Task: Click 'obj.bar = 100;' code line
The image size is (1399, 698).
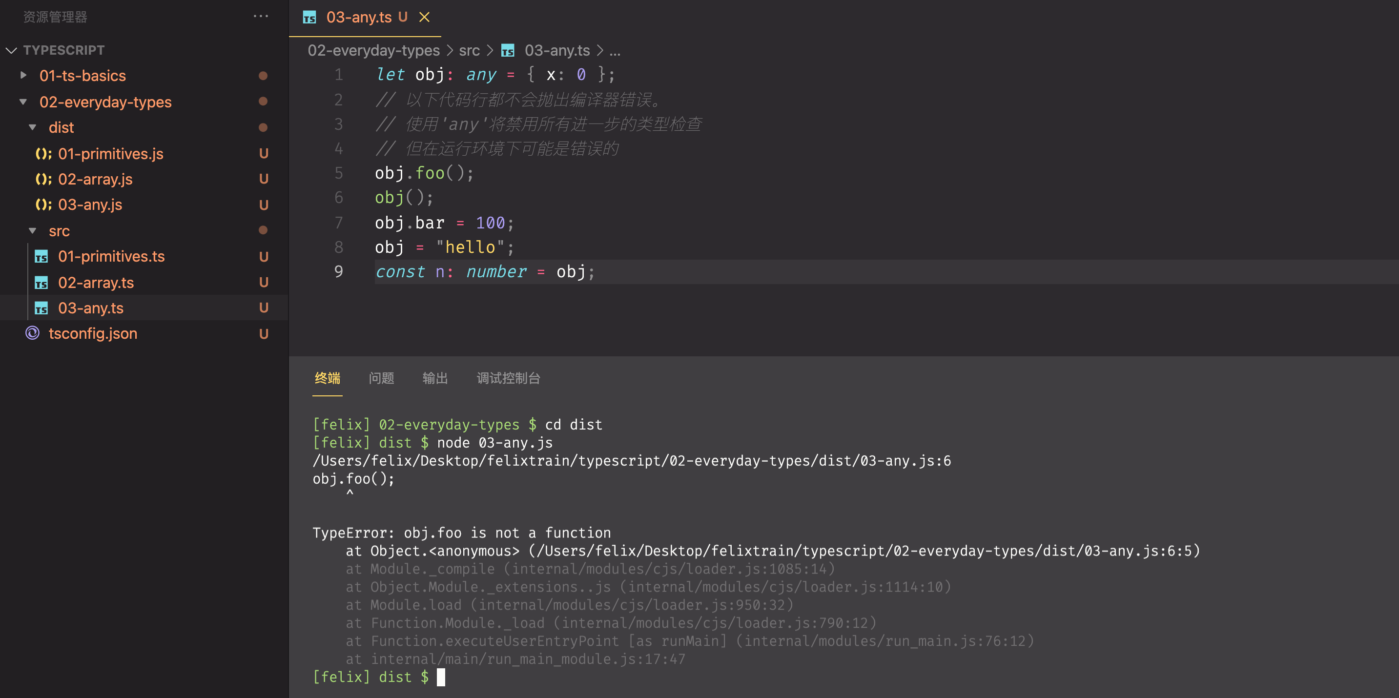Action: (444, 223)
